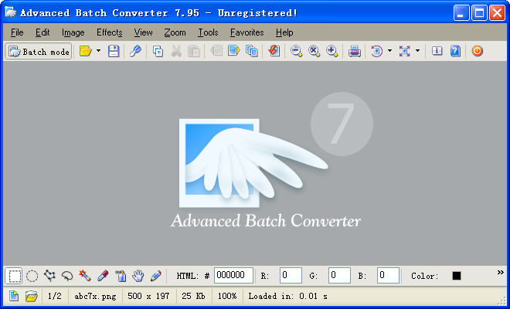This screenshot has height=309, width=510.
Task: Click the 25 Kb file size
Action: click(x=193, y=296)
